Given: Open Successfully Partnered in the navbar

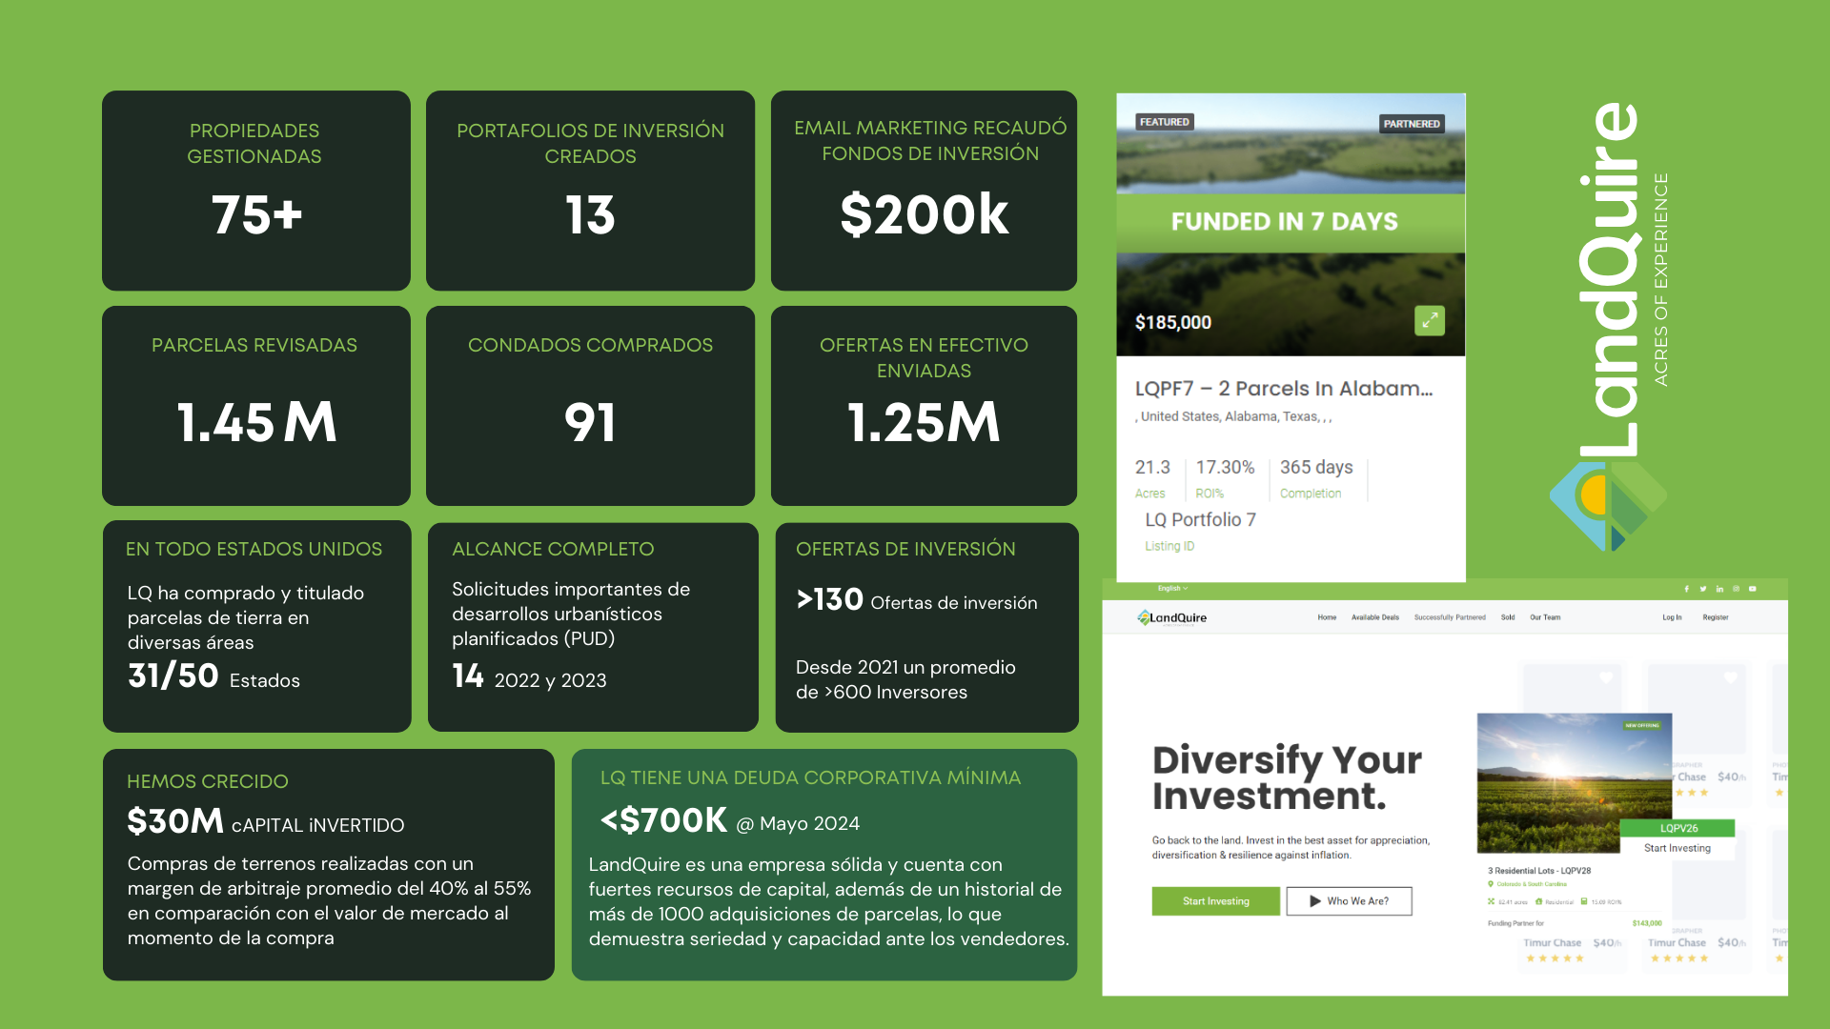Looking at the screenshot, I should pyautogui.click(x=1450, y=617).
